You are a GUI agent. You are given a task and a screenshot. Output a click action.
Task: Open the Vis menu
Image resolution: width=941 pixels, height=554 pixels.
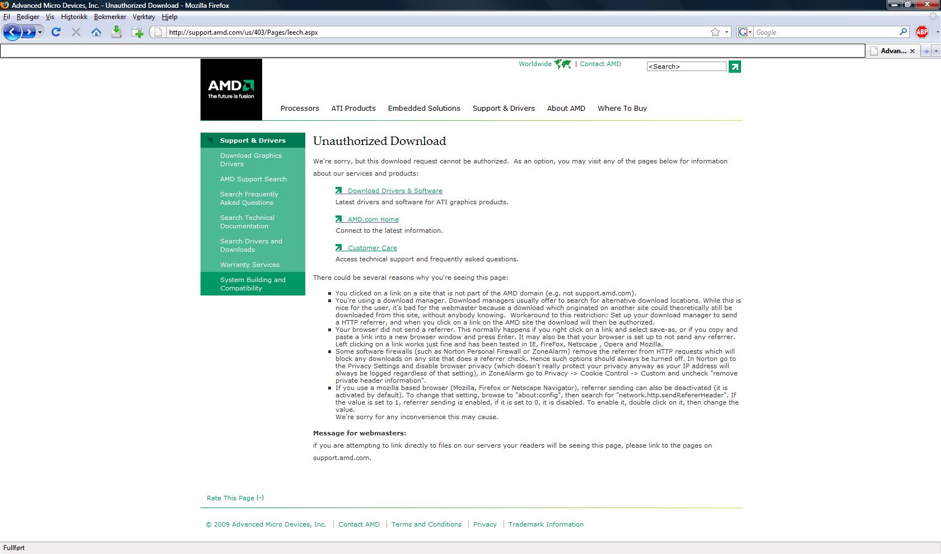point(50,17)
